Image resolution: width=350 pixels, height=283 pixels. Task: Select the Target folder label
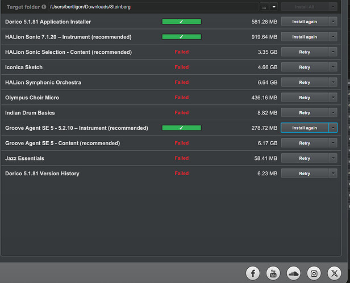pos(23,7)
